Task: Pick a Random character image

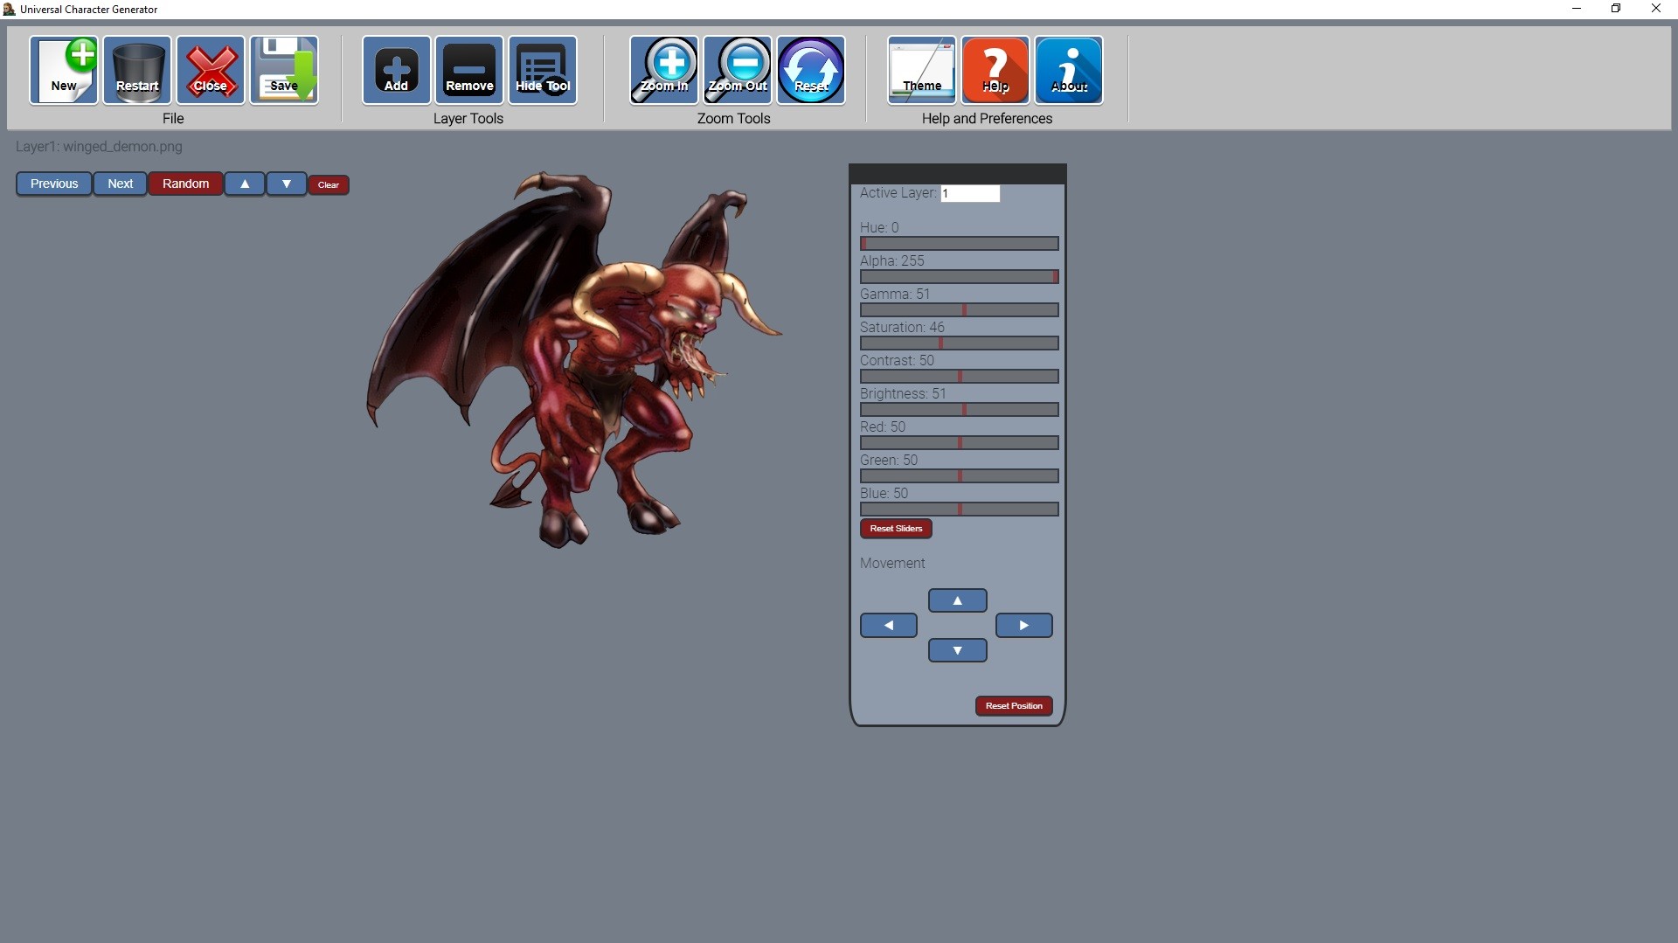Action: click(x=185, y=184)
